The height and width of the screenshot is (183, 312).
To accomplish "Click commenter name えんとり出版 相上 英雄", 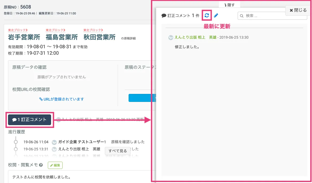I will (195, 37).
